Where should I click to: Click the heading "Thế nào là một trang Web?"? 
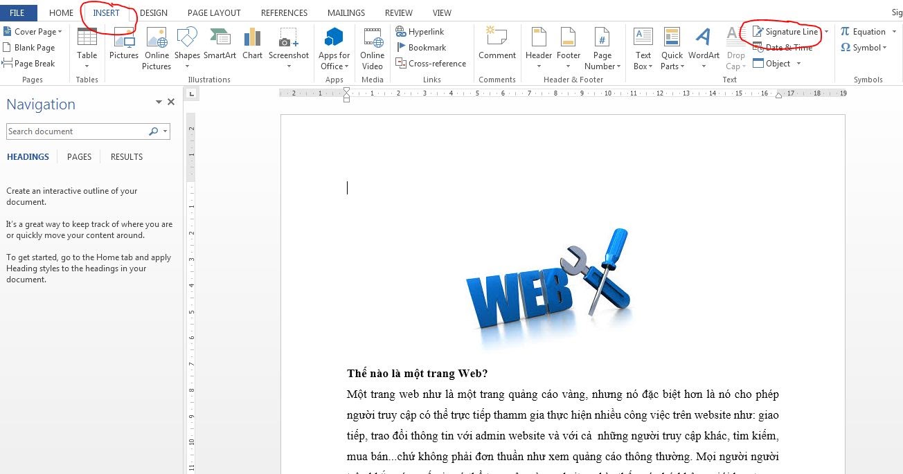pyautogui.click(x=417, y=374)
